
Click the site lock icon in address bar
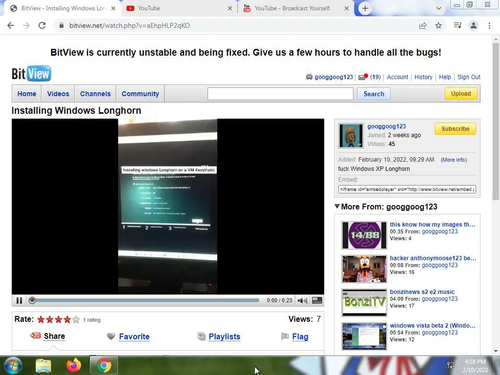click(x=62, y=25)
